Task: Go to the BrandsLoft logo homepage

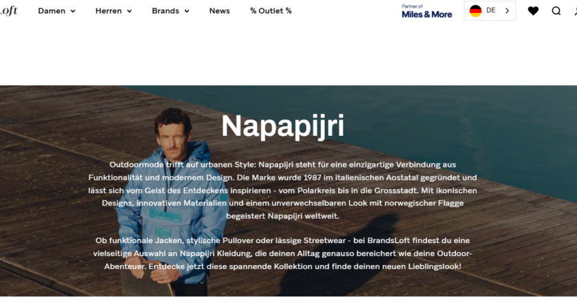Action: (x=8, y=11)
